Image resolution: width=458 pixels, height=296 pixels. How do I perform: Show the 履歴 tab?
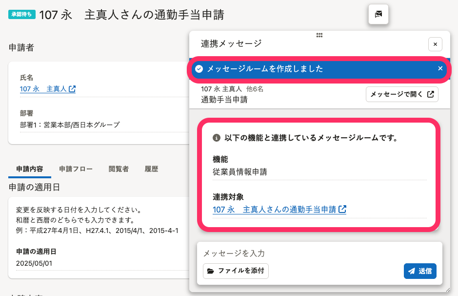click(x=151, y=169)
